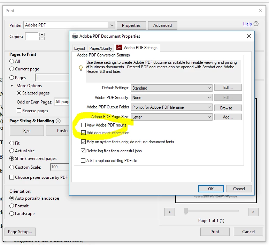The height and width of the screenshot is (245, 269).
Task: Click Edit next to Default Settings
Action: 228,87
